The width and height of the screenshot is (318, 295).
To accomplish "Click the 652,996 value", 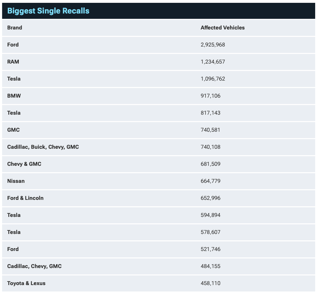I will click(x=210, y=198).
